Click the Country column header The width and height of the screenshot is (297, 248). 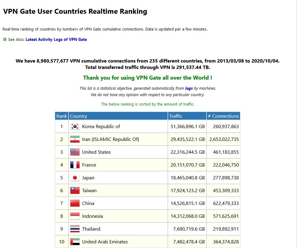click(x=79, y=116)
